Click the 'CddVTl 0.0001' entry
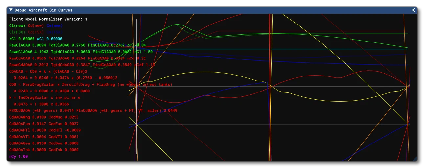The width and height of the screenshot is (424, 168). pyautogui.click(x=64, y=137)
